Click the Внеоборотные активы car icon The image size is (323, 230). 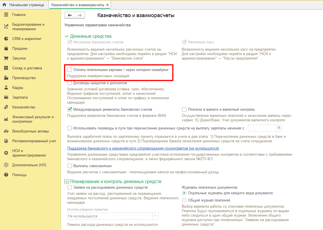6,131
